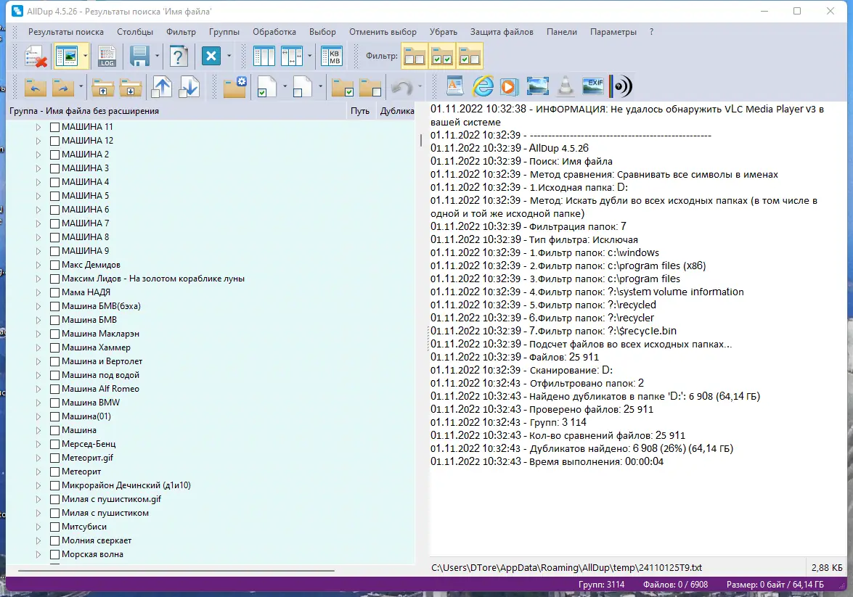The image size is (853, 597).
Task: Click the Путь column header
Action: 360,111
